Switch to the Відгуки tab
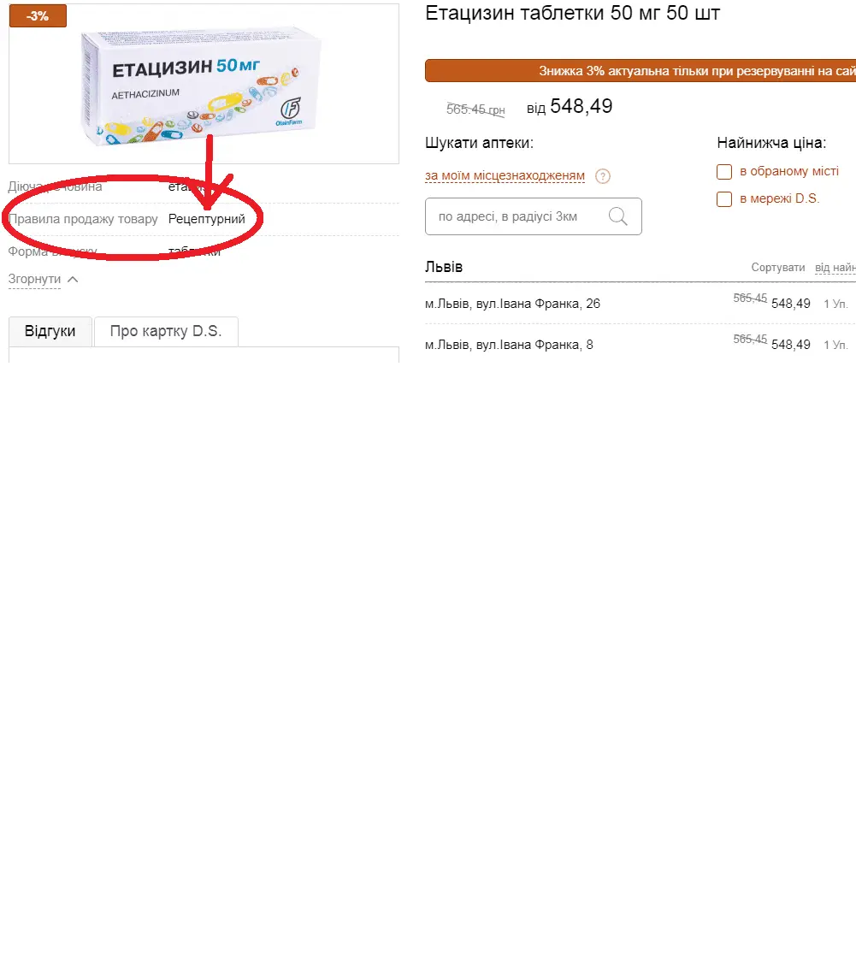 pos(50,331)
